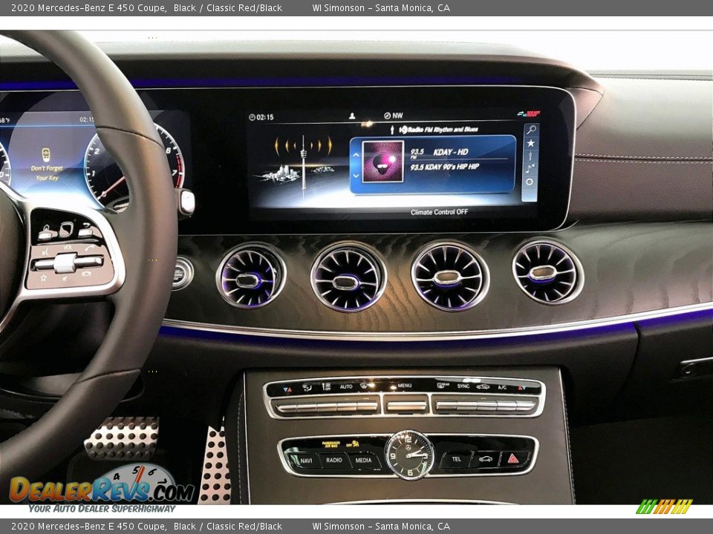Select the search magnifier icon on touchscreen

(x=530, y=128)
